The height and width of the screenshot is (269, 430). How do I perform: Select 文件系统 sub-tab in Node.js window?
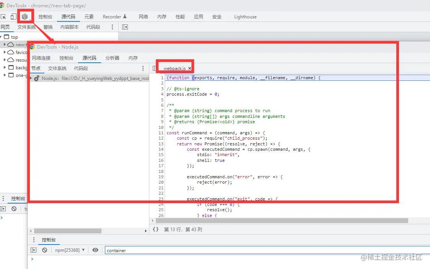[x=57, y=68]
